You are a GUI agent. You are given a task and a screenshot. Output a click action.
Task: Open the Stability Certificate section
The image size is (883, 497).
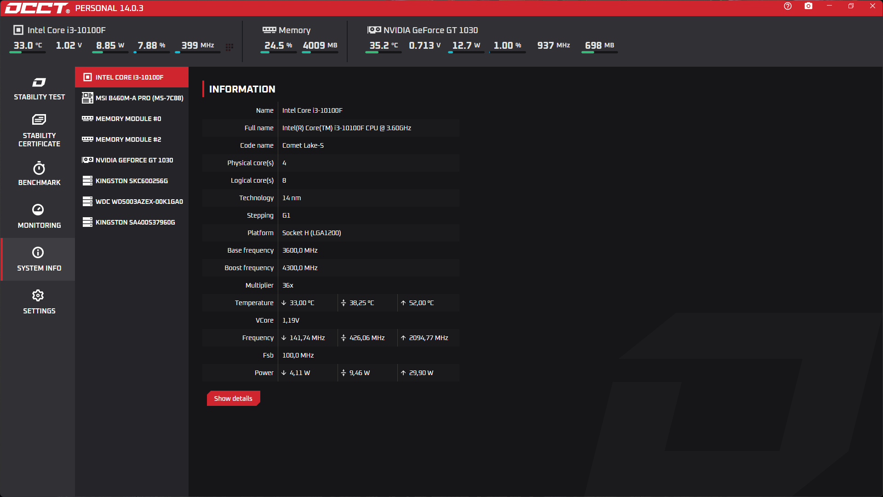click(x=39, y=131)
